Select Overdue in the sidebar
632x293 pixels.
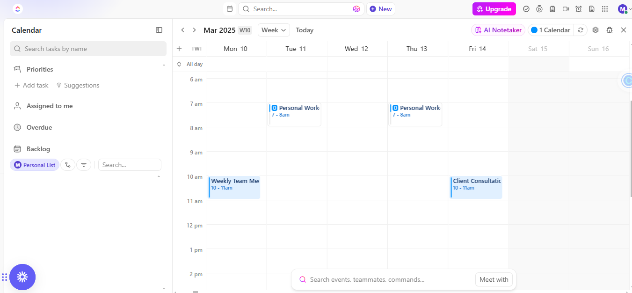(x=39, y=127)
